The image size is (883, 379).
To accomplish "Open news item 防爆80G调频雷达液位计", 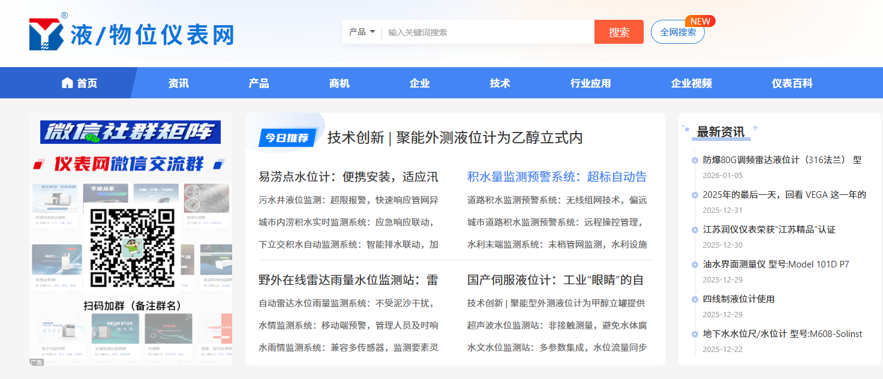I will point(782,160).
